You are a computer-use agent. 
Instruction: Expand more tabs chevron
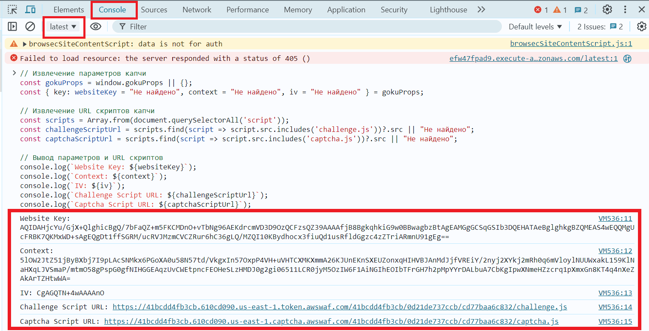tap(481, 9)
